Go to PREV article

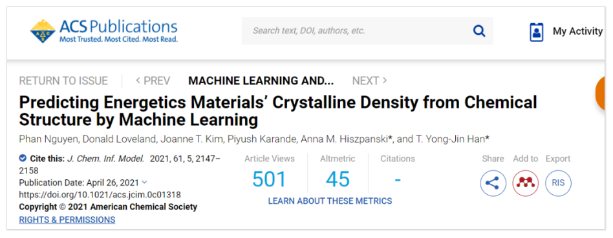(x=153, y=81)
